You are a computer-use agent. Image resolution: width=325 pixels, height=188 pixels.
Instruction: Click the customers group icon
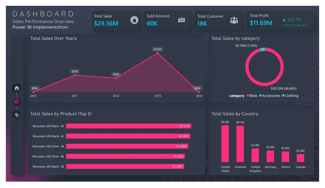pos(234,20)
